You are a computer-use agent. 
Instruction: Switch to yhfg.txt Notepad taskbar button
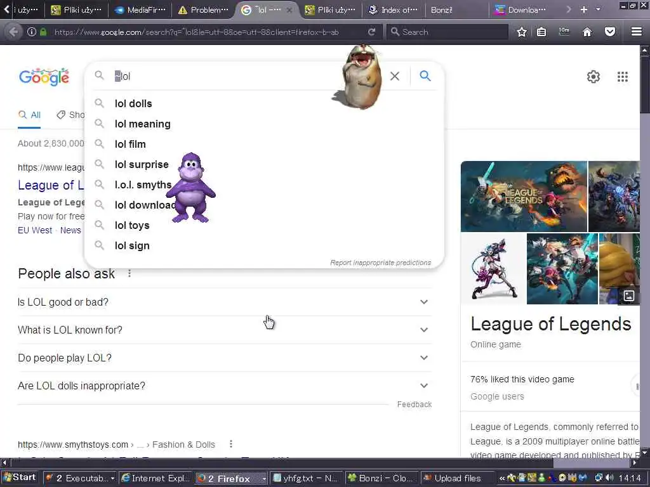(x=307, y=478)
